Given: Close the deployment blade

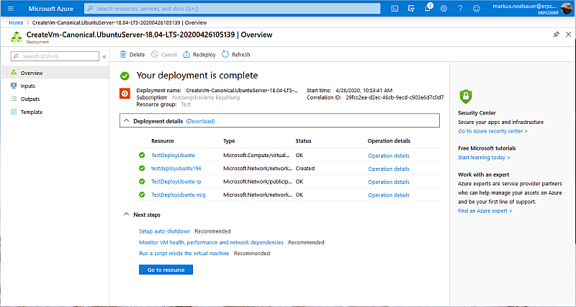Looking at the screenshot, I should (568, 35).
